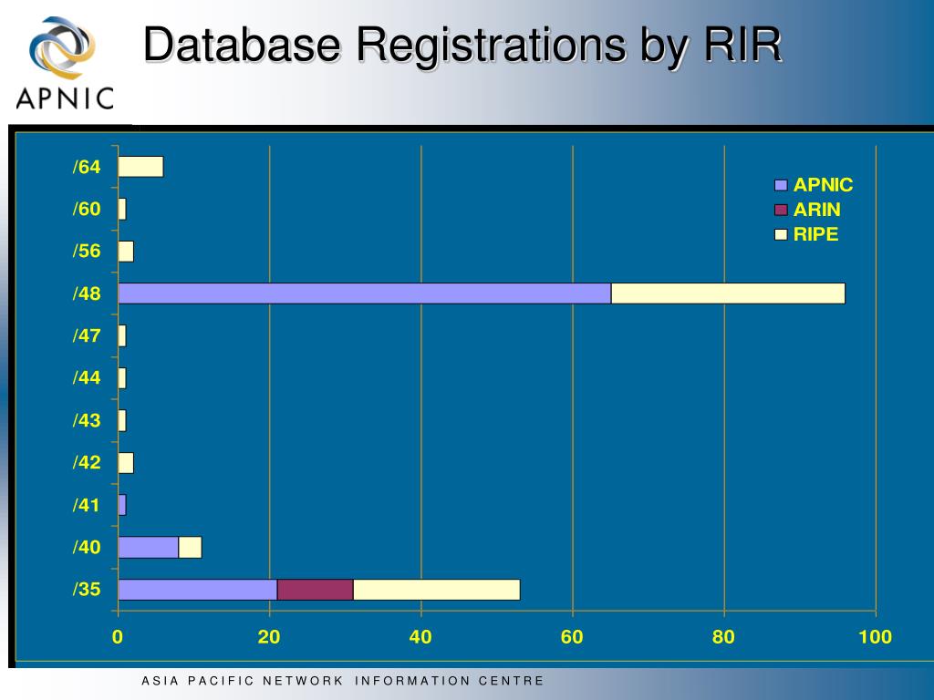
Task: Click the cream RIPE segment of the /35 bar
Action: 437,590
